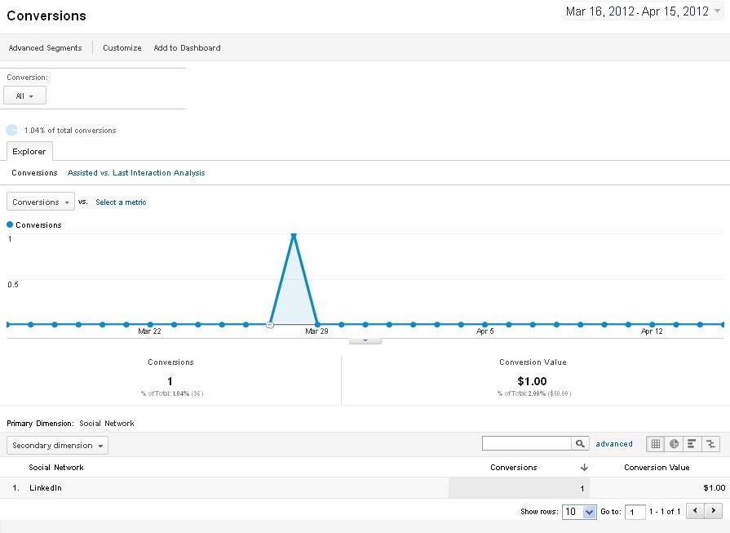Click the Conversions sort arrow
730x533 pixels.
coord(584,468)
